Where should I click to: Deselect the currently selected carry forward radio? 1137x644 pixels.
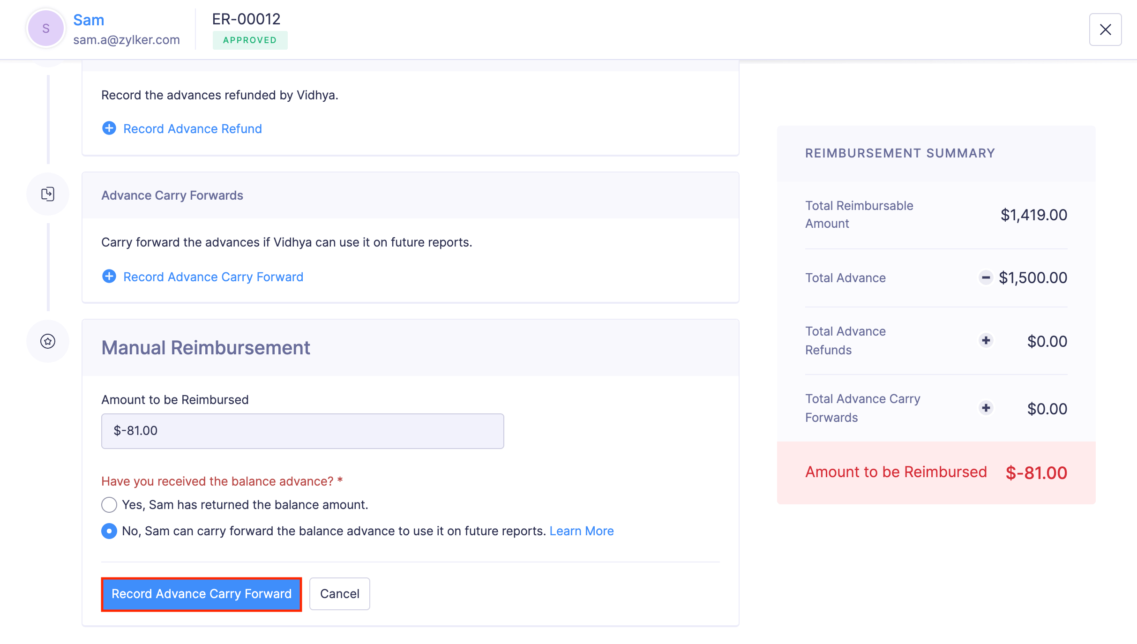pyautogui.click(x=109, y=531)
